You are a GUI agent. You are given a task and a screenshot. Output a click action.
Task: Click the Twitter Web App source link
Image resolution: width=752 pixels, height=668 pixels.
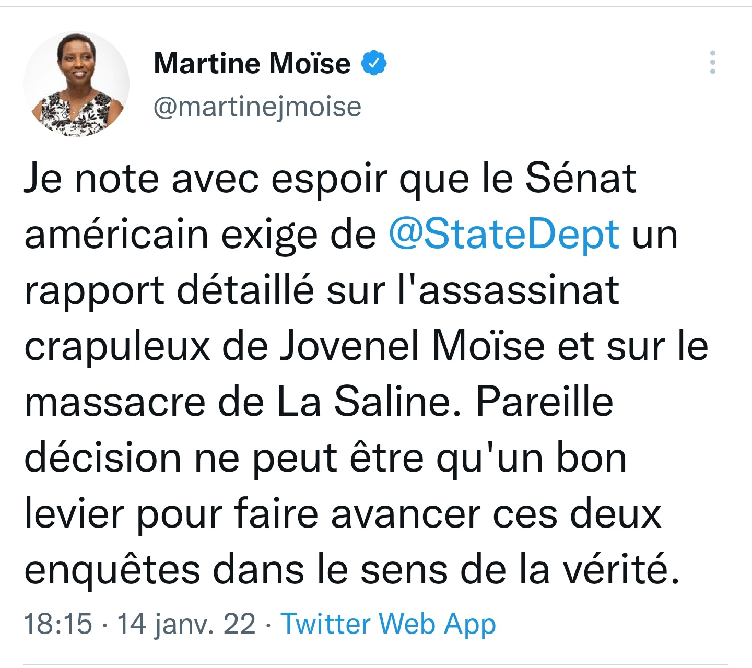[388, 624]
